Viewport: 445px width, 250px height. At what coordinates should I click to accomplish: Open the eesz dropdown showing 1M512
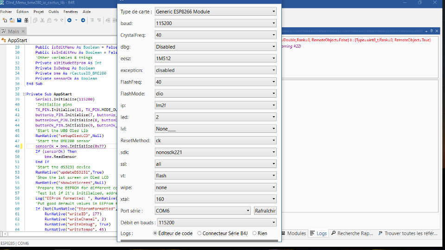[216, 58]
